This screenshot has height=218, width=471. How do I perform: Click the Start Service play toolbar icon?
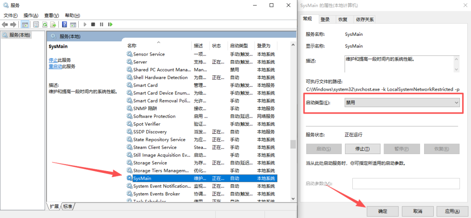coord(85,24)
